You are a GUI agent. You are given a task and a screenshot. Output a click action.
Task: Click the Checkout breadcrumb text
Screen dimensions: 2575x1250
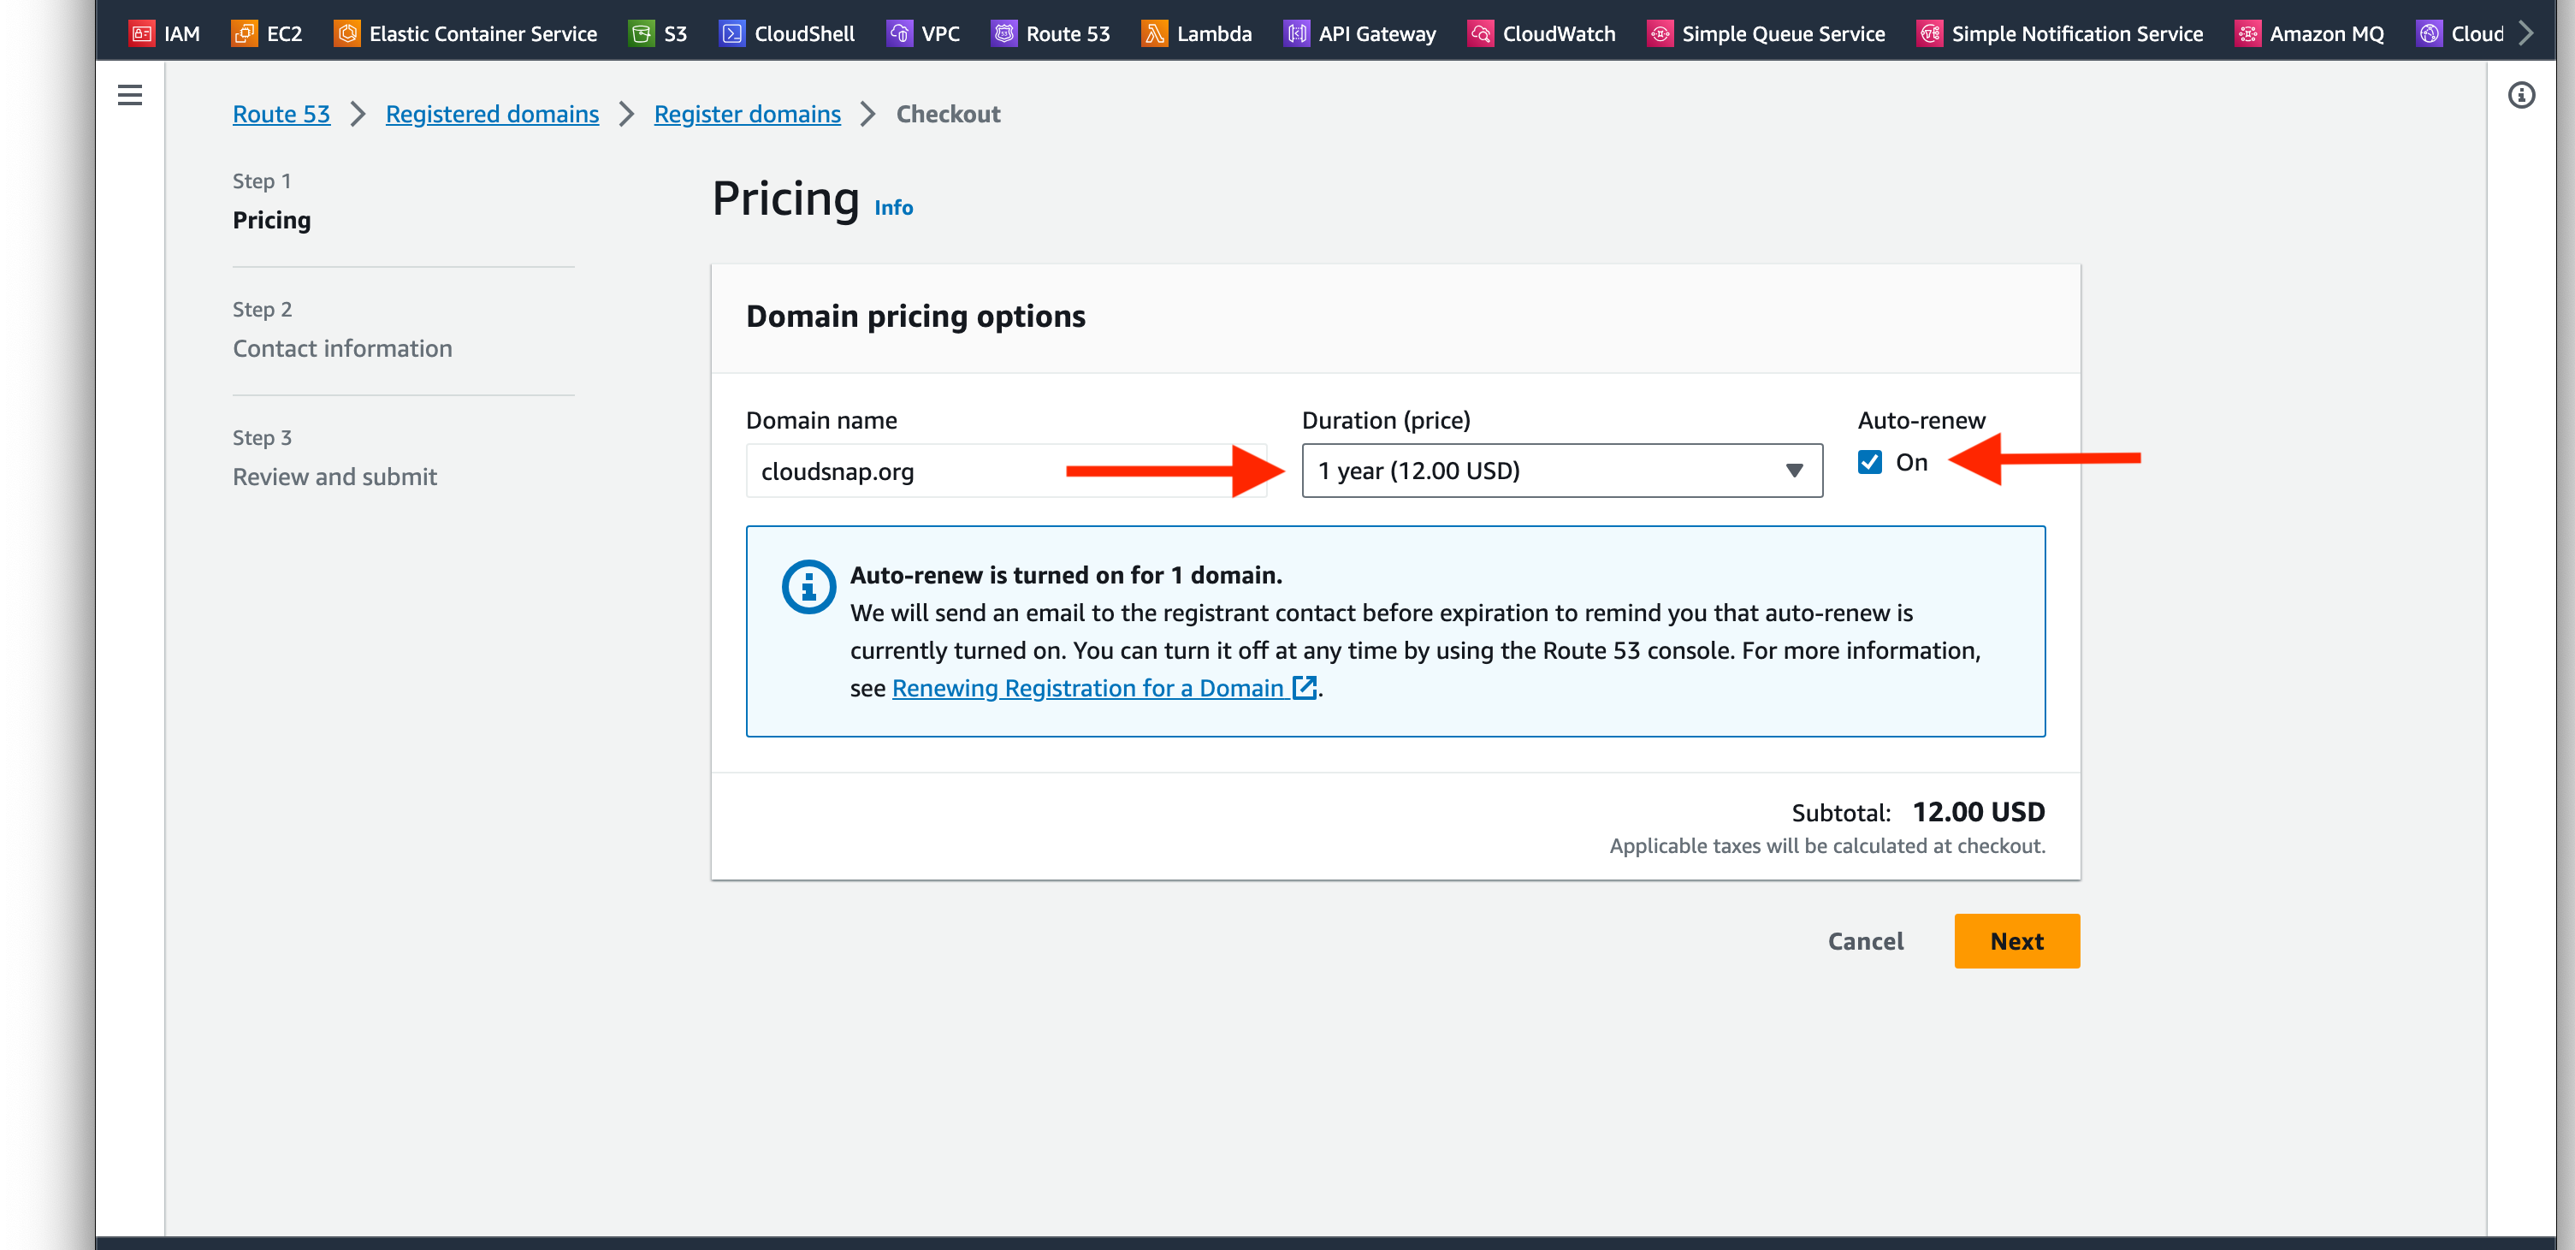[948, 114]
